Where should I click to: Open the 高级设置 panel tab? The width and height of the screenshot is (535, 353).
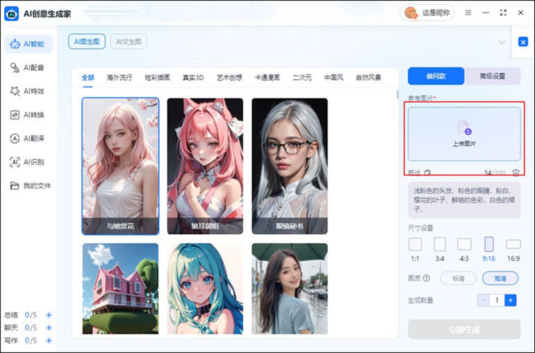coord(493,76)
